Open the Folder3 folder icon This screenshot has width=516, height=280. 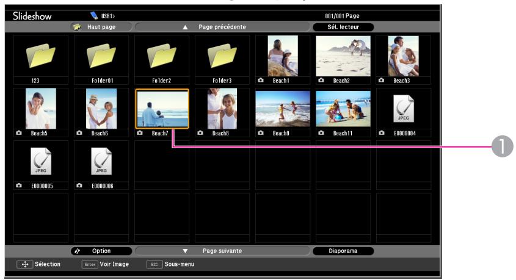point(222,56)
